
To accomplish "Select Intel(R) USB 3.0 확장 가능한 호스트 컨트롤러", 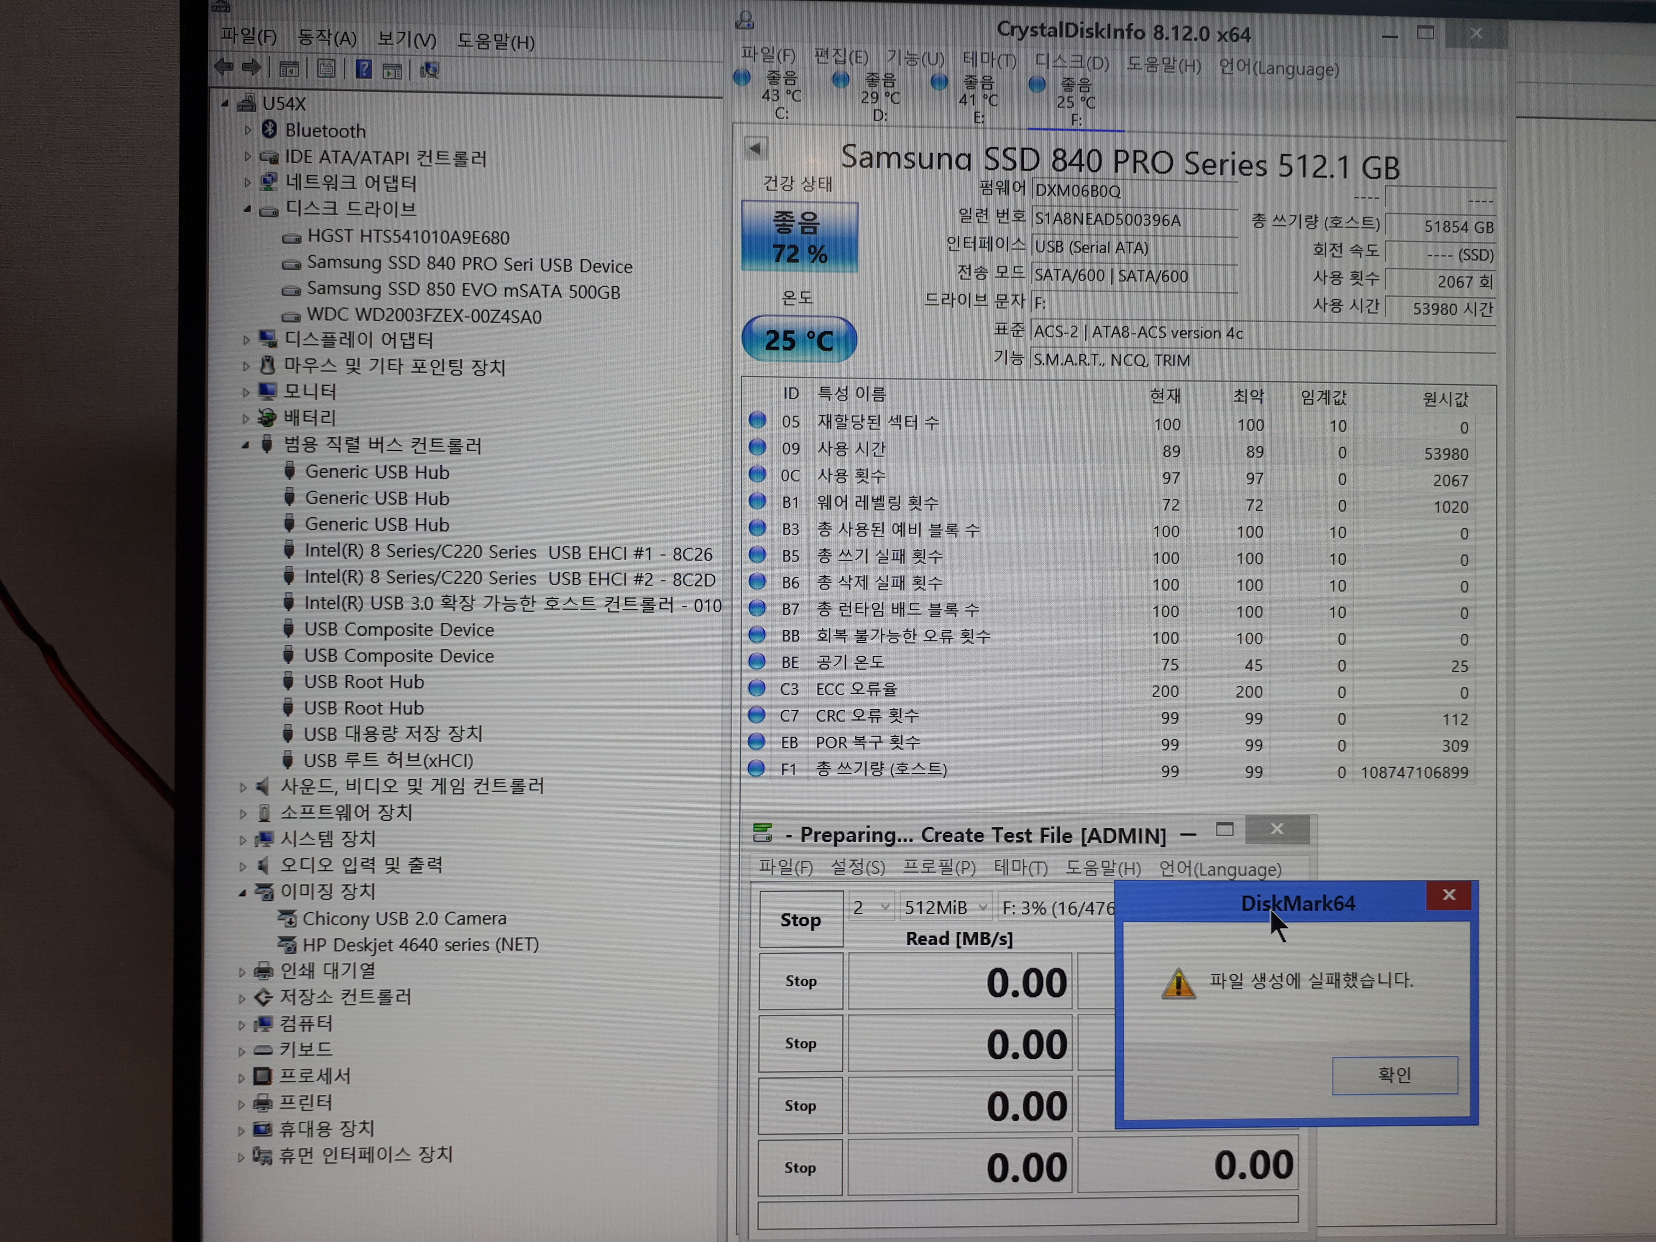I will click(x=513, y=604).
